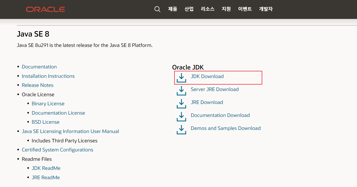Open the 지원 menu

[x=226, y=9]
